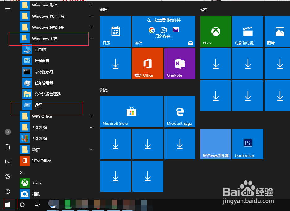290x211 pixels.
Task: Click the download tile below Microsoft Edge
Action: (x=180, y=144)
